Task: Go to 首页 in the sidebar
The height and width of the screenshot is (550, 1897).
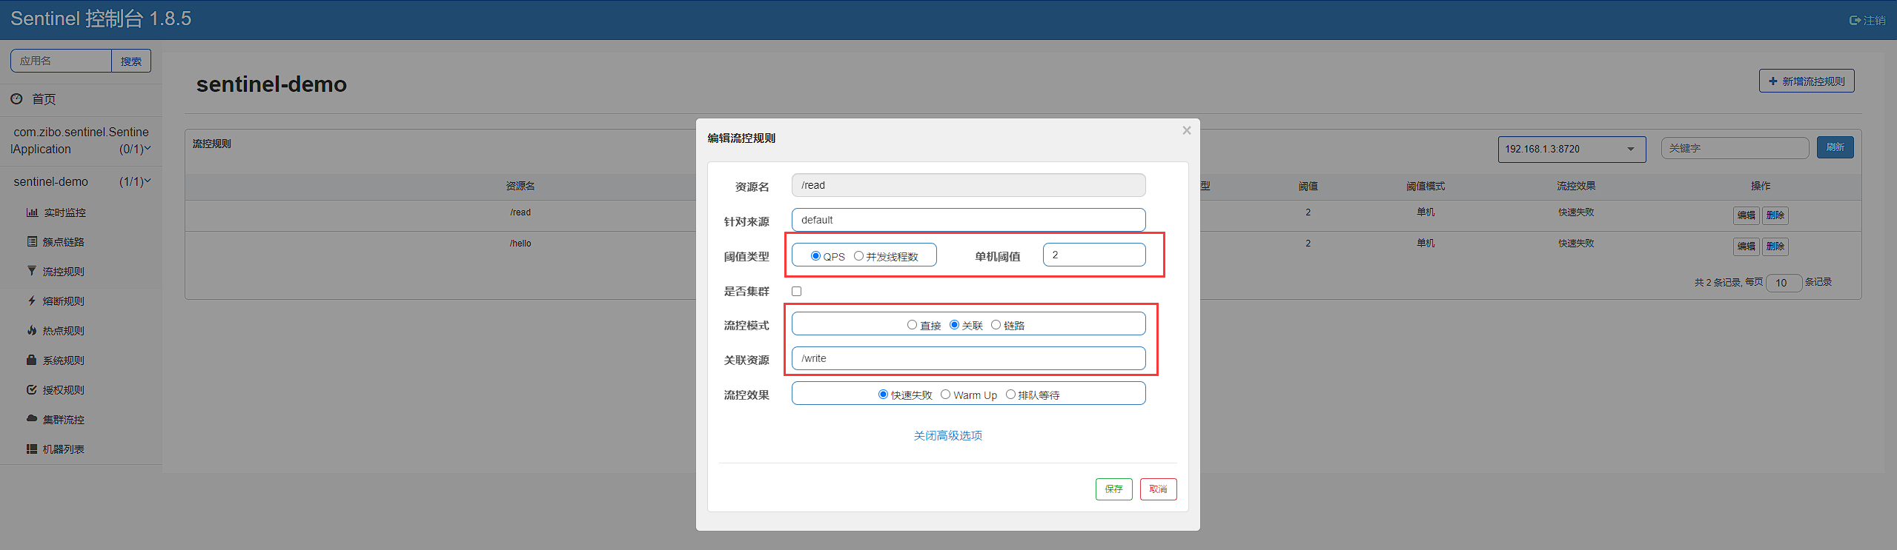Action: click(44, 99)
